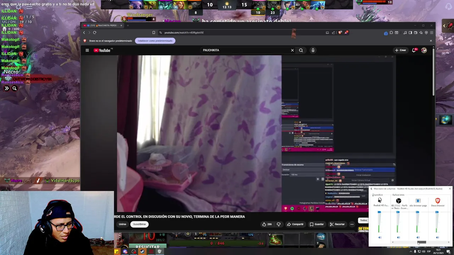This screenshot has width=454, height=255.
Task: Set Brave as default with Establecer como predeterminado
Action: (155, 41)
